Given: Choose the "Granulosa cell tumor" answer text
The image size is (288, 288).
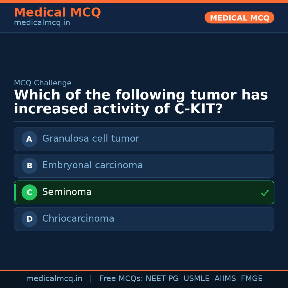Looking at the screenshot, I should coord(91,139).
